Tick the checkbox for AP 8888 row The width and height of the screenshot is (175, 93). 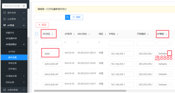pyautogui.click(x=36, y=53)
